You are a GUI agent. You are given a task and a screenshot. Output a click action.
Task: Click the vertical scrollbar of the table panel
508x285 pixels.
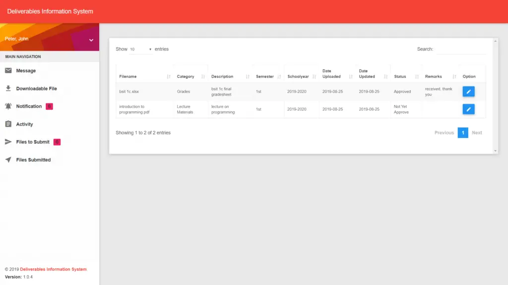click(x=496, y=94)
